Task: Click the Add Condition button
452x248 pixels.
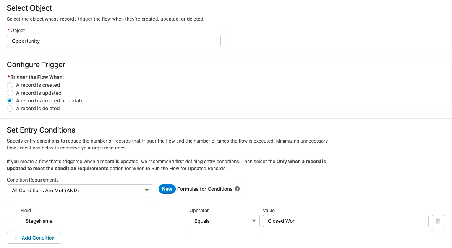Action: tap(34, 238)
